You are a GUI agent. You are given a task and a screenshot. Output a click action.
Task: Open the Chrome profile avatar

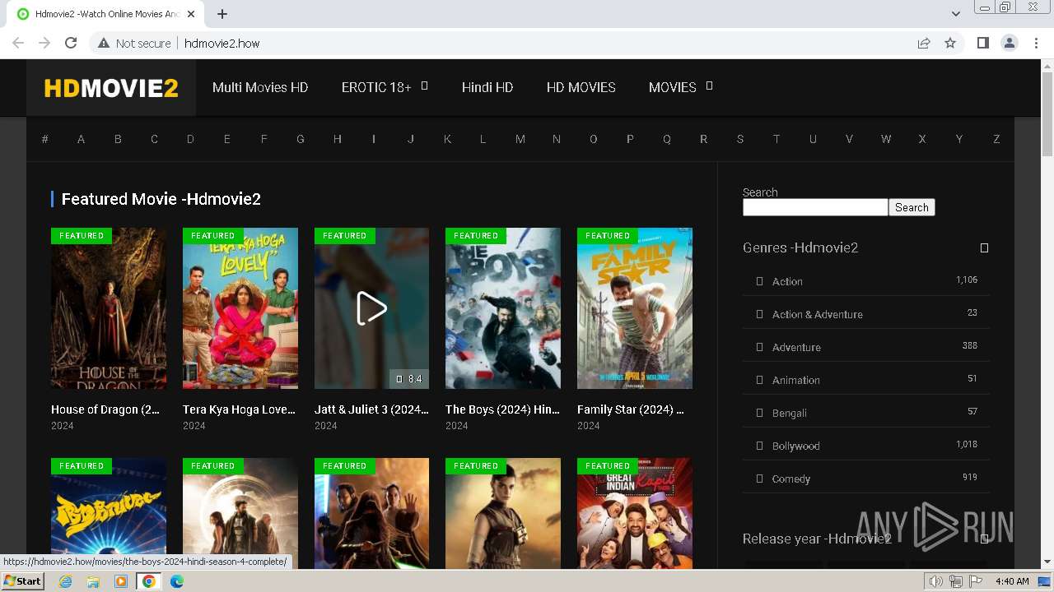pos(1009,43)
